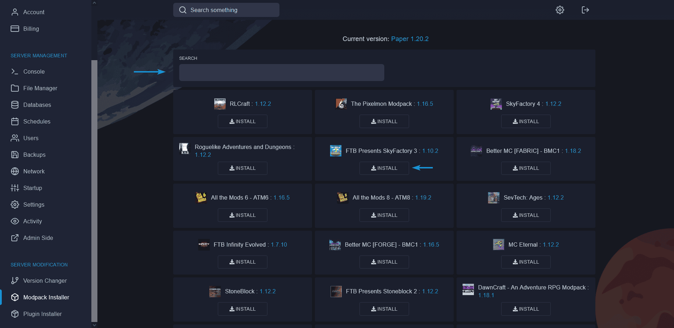Install the MC Eternal modpack
The height and width of the screenshot is (328, 674).
point(526,262)
